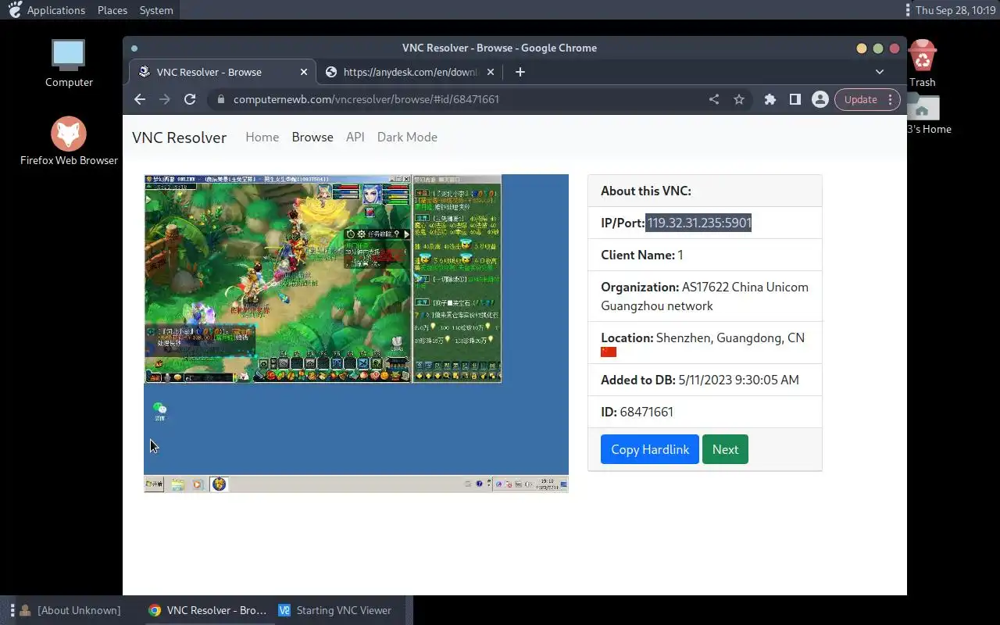Click the green Next button
Image resolution: width=1000 pixels, height=625 pixels.
click(725, 449)
